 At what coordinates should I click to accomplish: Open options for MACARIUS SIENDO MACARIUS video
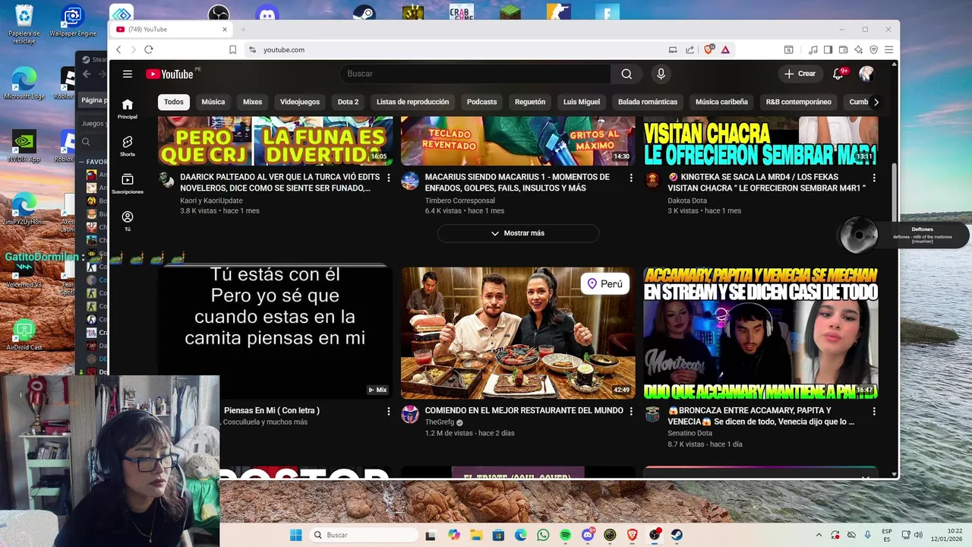(x=631, y=178)
